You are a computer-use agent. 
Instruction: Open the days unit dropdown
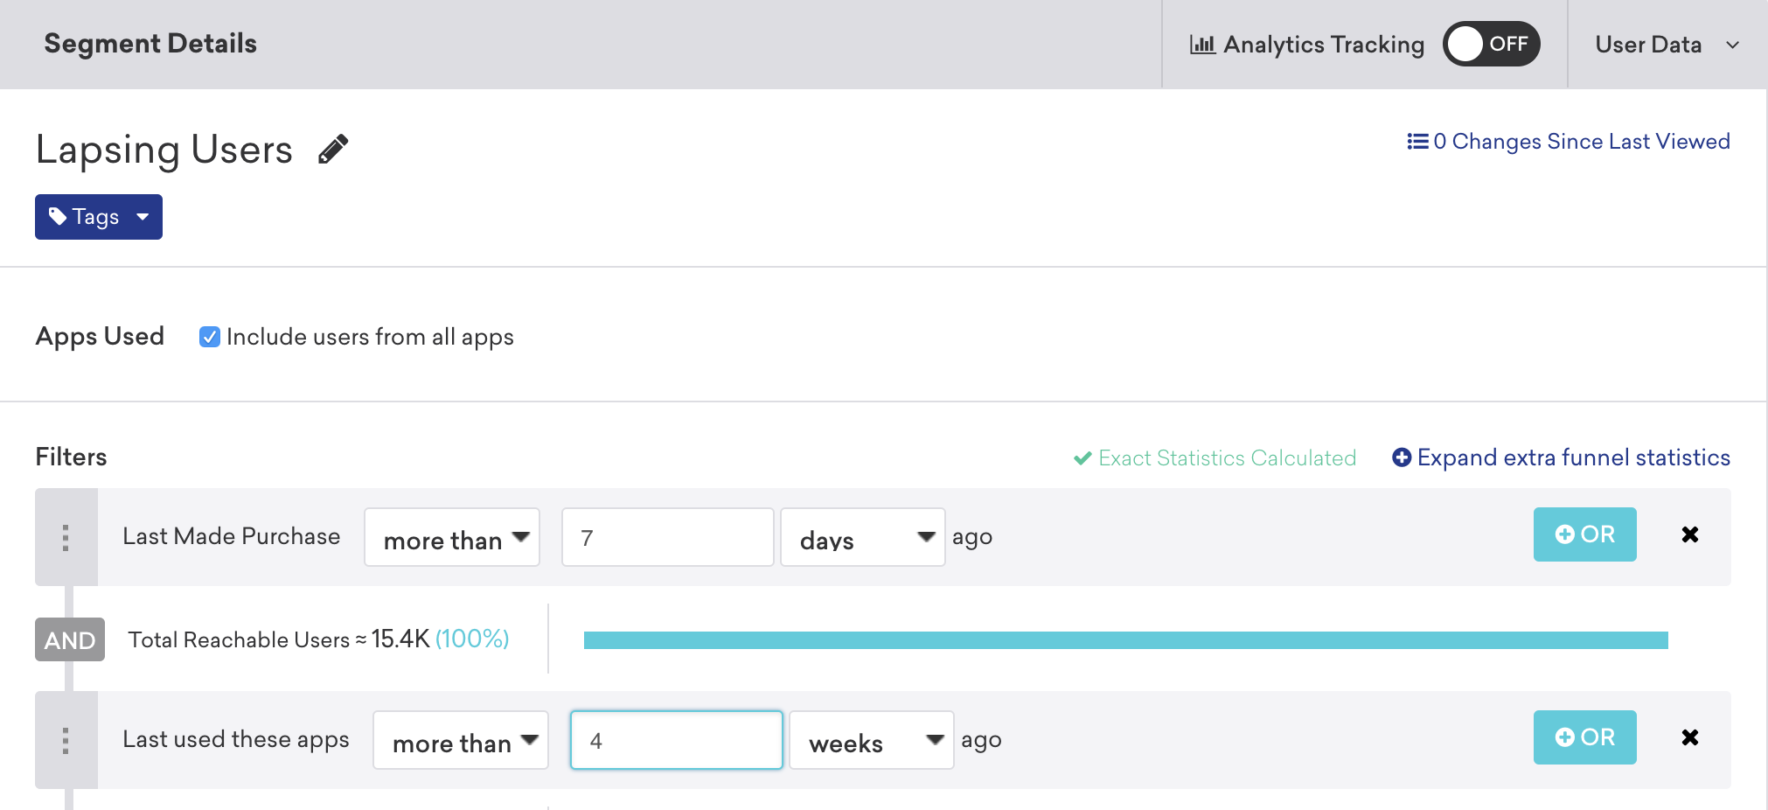pyautogui.click(x=863, y=537)
